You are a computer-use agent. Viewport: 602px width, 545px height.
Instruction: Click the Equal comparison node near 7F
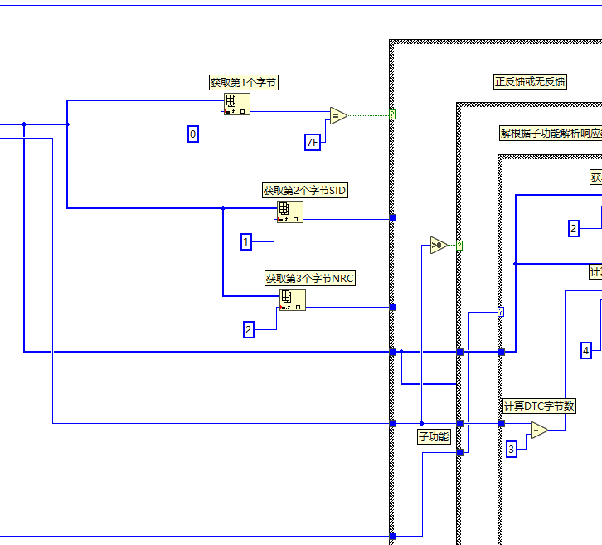[x=338, y=115]
